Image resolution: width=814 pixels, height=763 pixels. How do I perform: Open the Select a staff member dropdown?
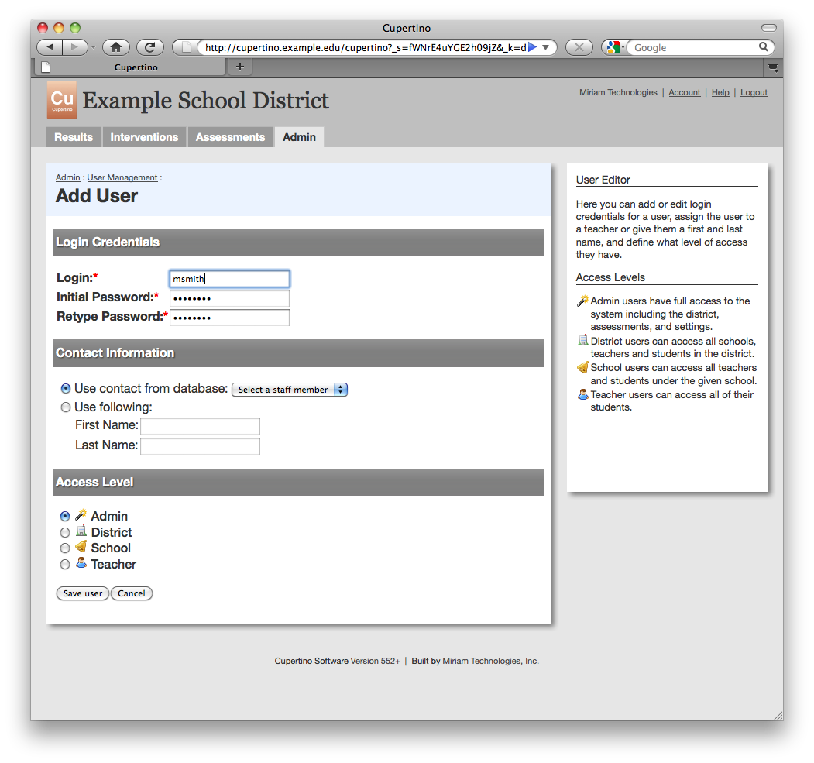point(290,390)
